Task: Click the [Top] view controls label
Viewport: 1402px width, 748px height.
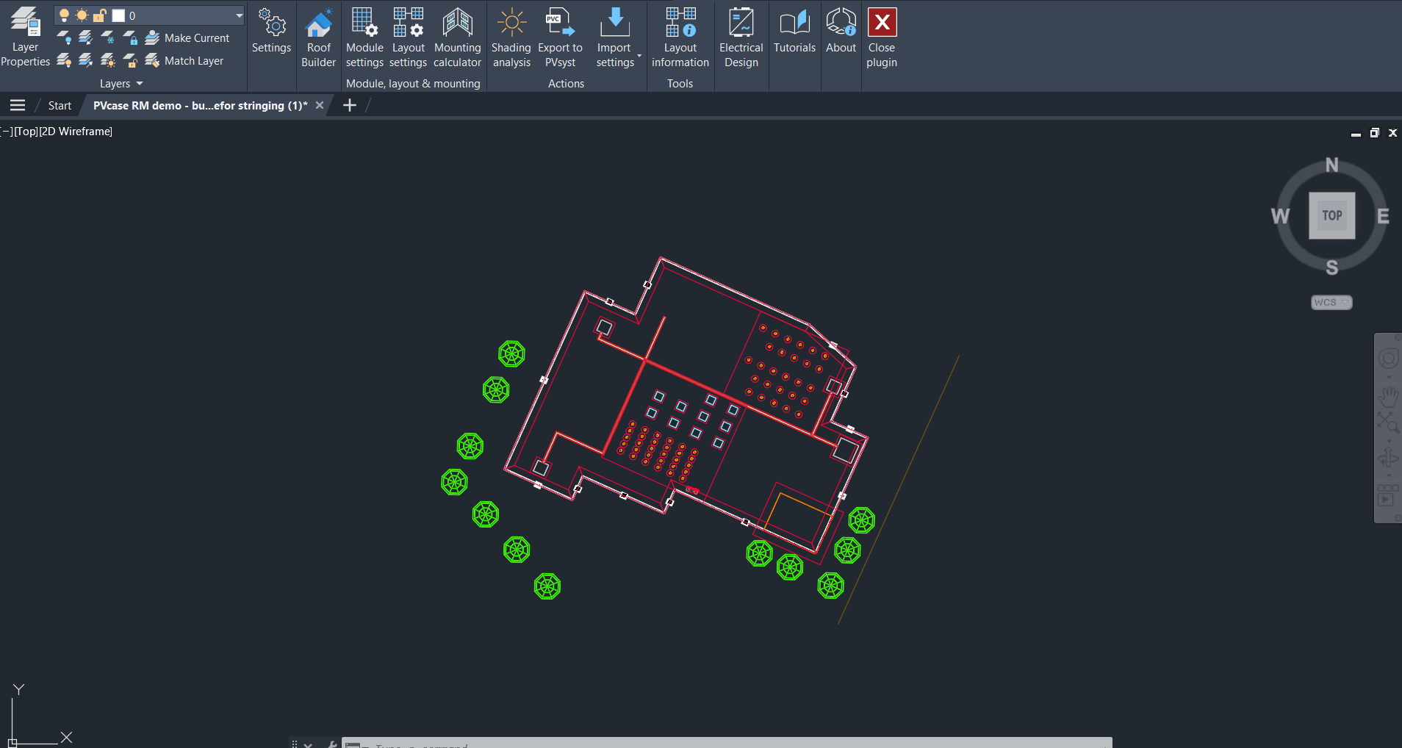Action: 26,132
